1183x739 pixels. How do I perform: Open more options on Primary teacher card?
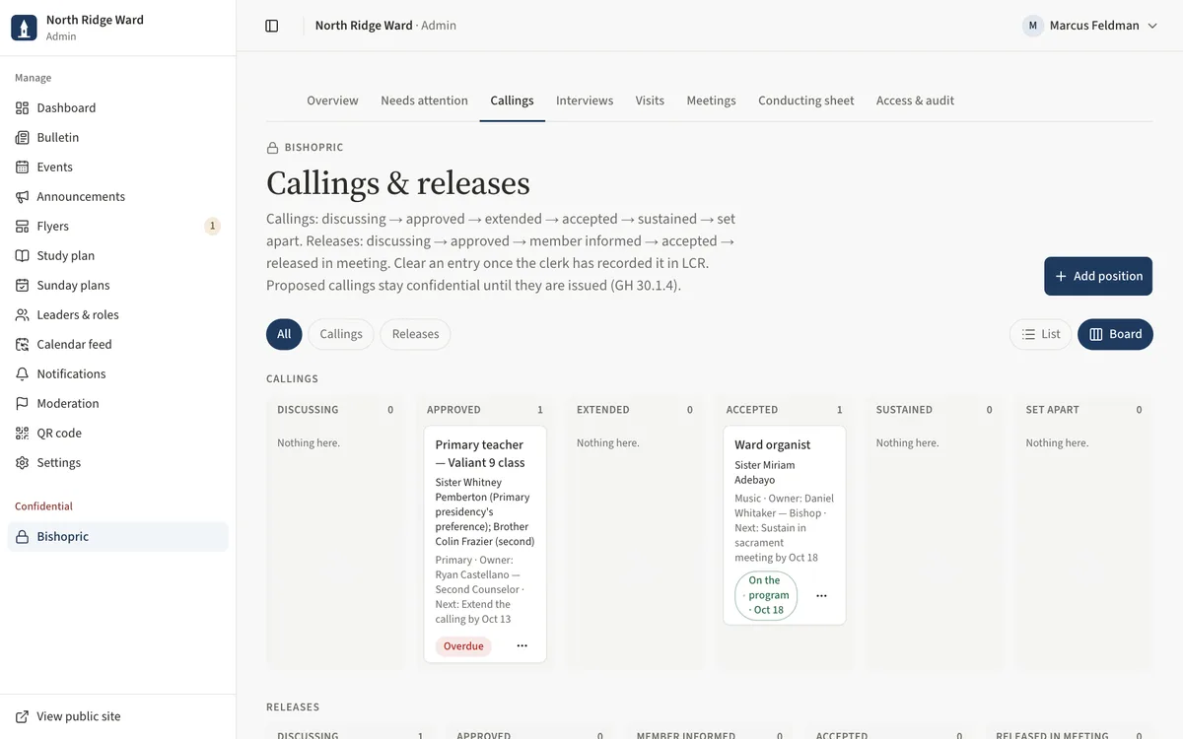click(522, 646)
